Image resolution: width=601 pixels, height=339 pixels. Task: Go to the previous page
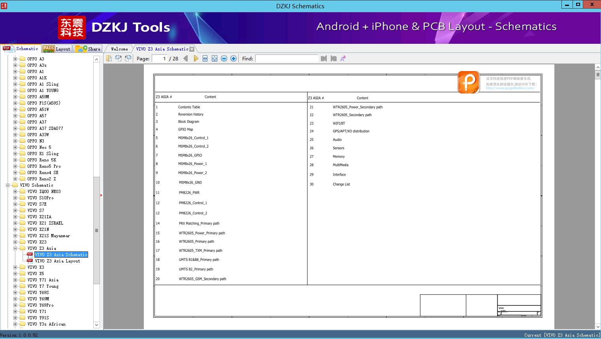click(186, 58)
